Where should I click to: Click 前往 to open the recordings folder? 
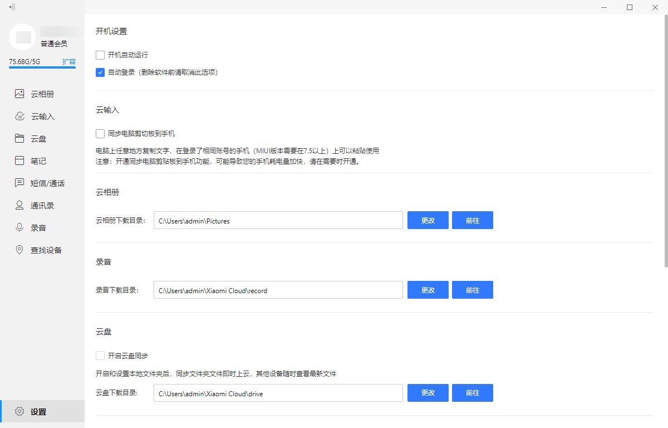[472, 290]
